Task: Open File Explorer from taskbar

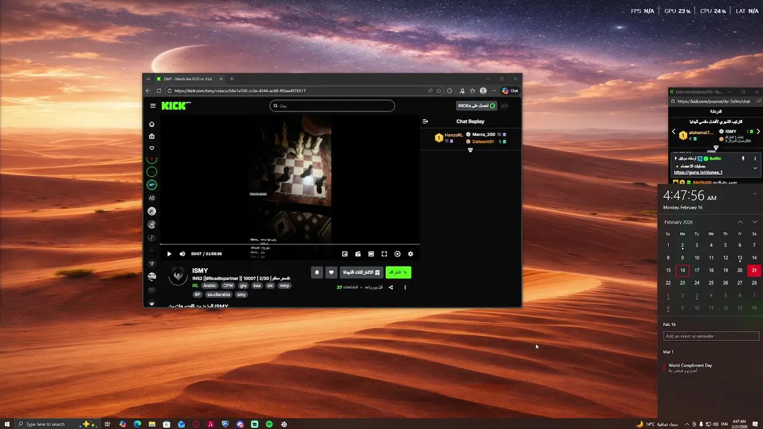Action: tap(152, 424)
